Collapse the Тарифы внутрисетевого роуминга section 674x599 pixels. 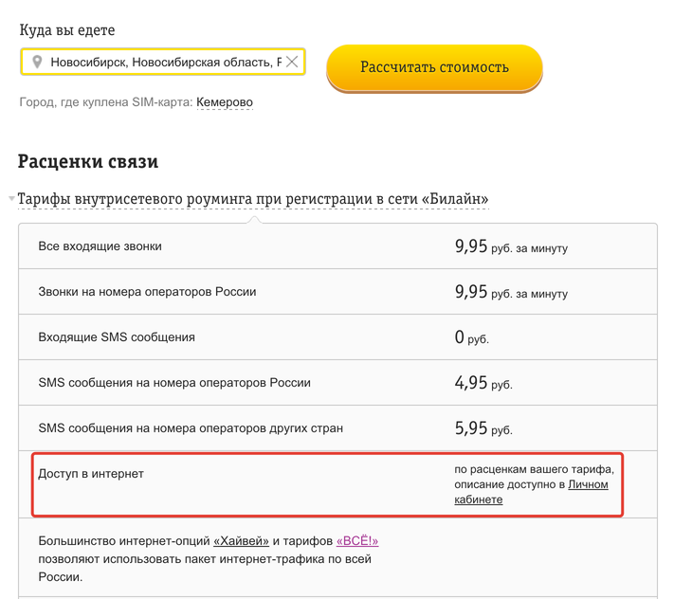[x=253, y=199]
